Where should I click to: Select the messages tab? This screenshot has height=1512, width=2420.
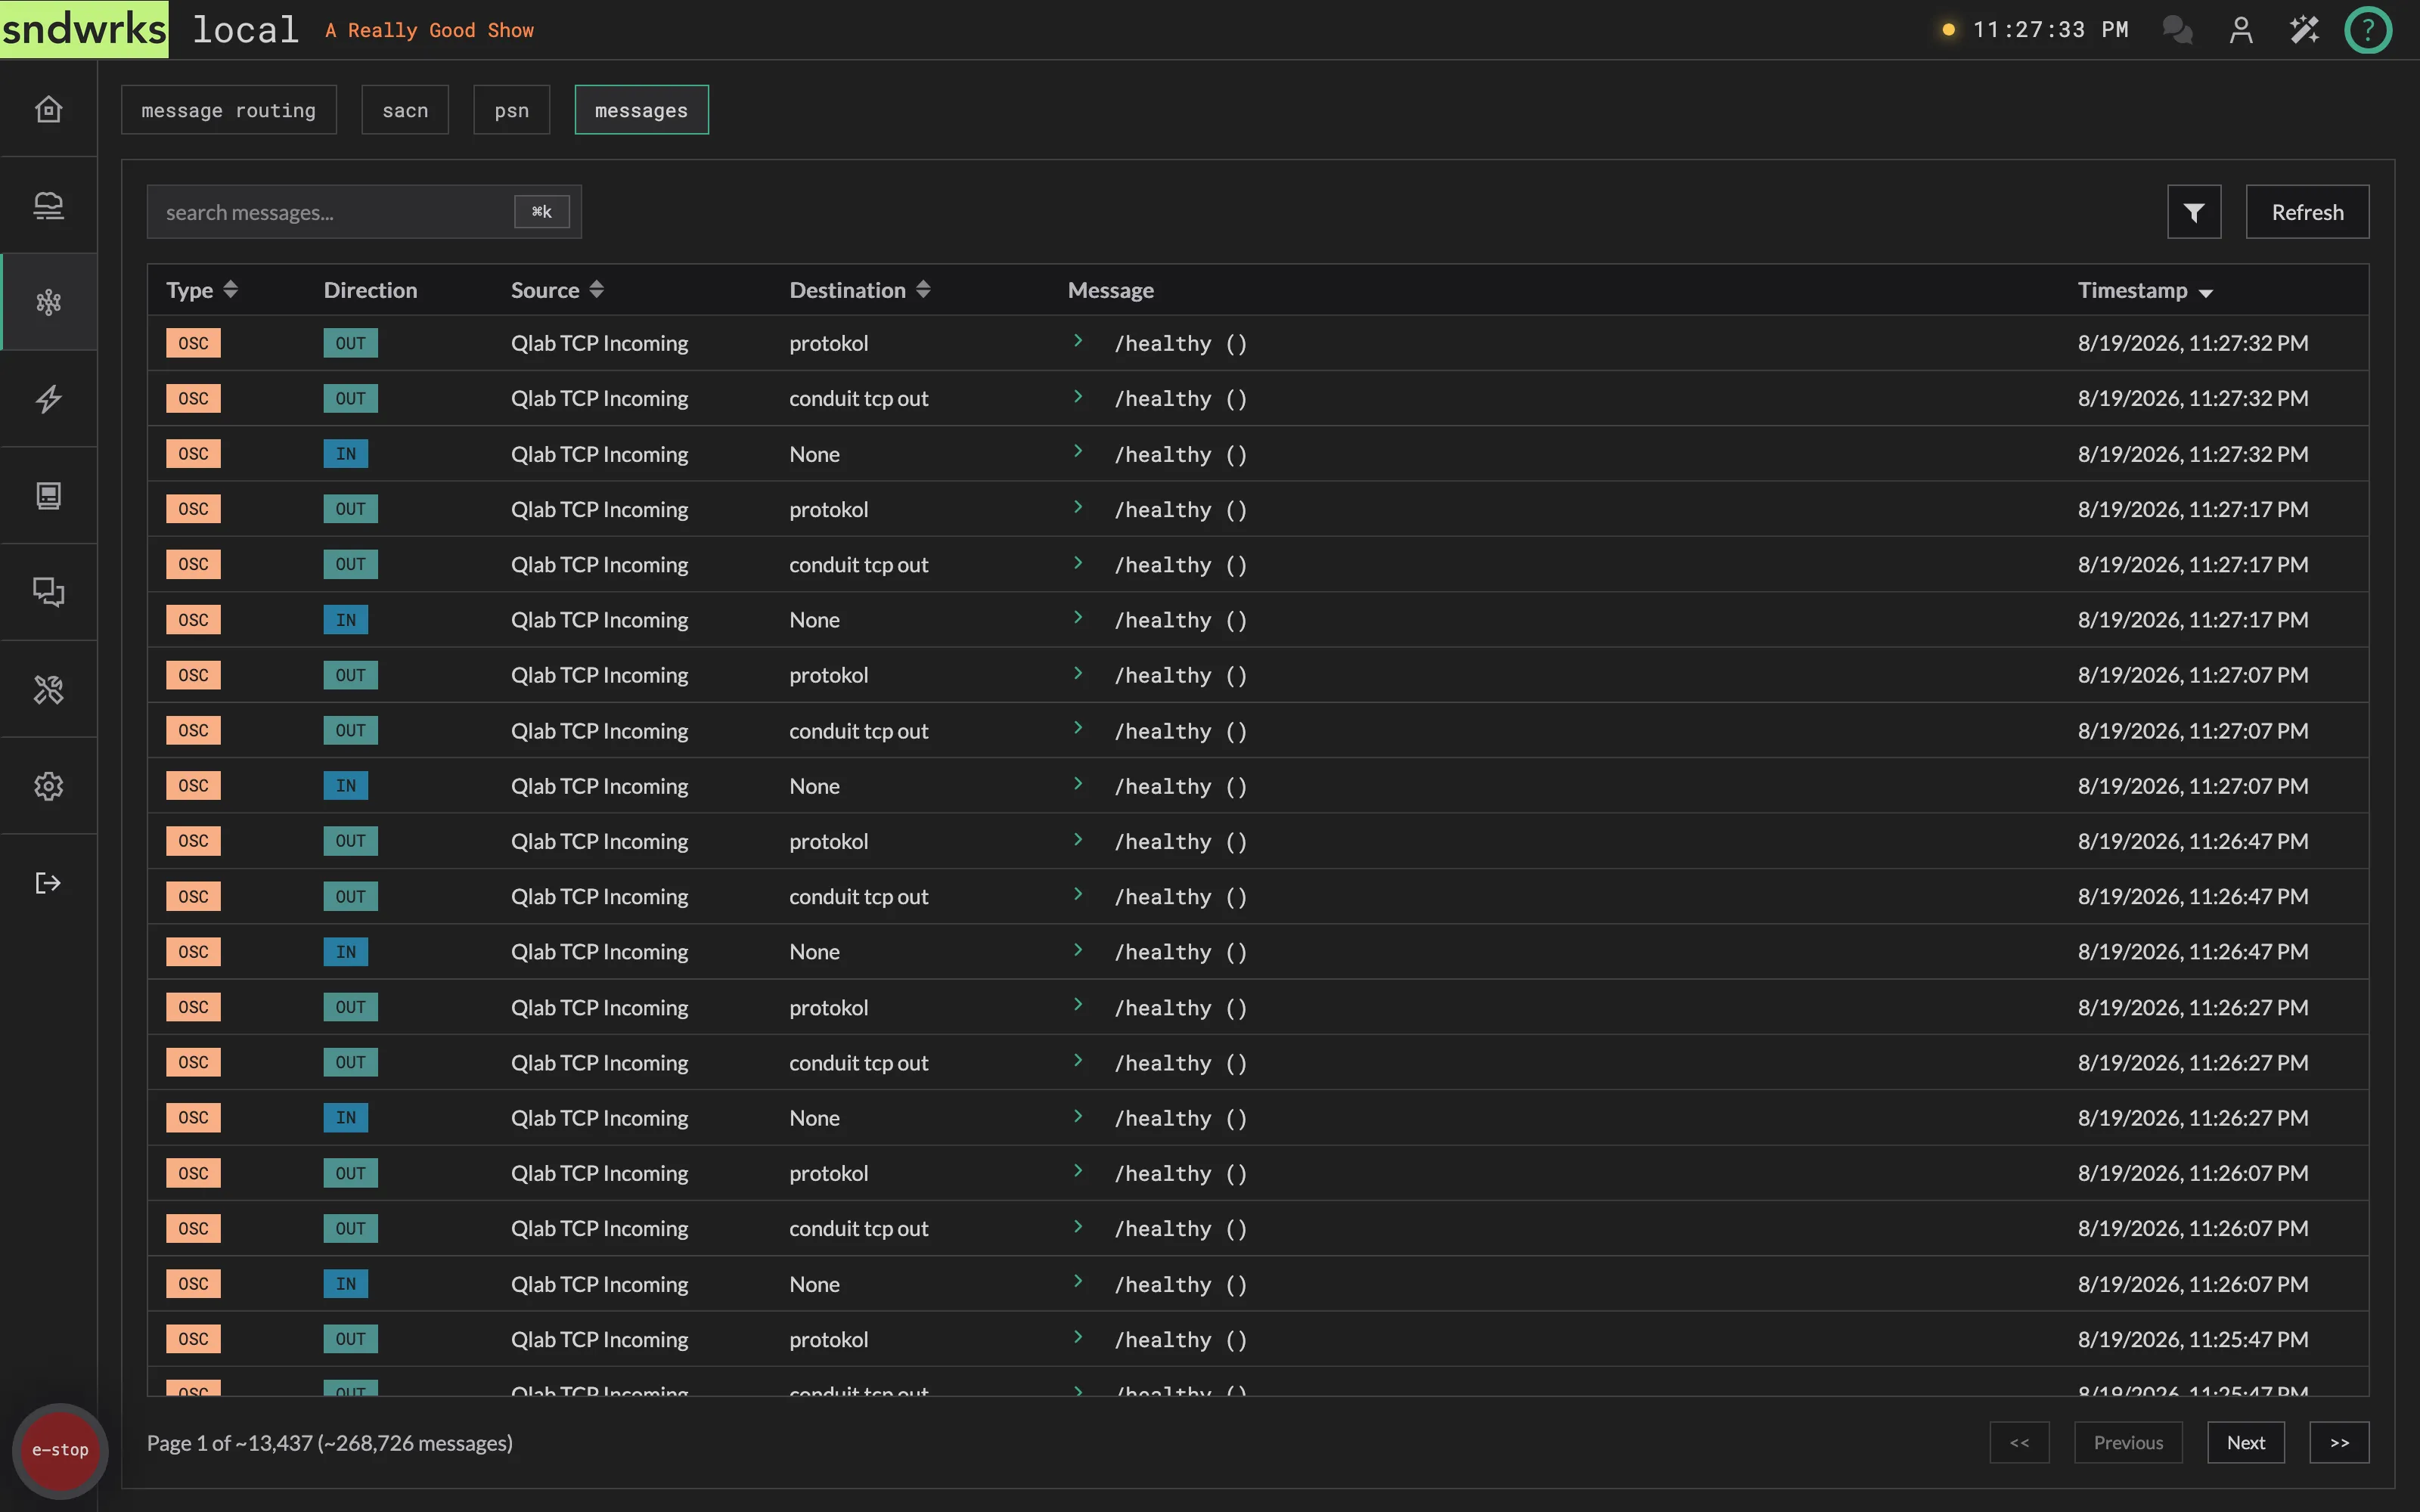[641, 110]
